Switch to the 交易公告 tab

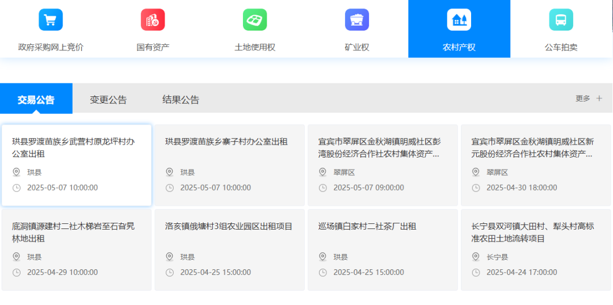point(36,100)
